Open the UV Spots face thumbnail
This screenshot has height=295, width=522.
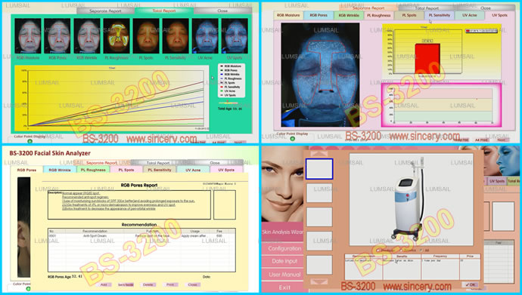pos(235,36)
